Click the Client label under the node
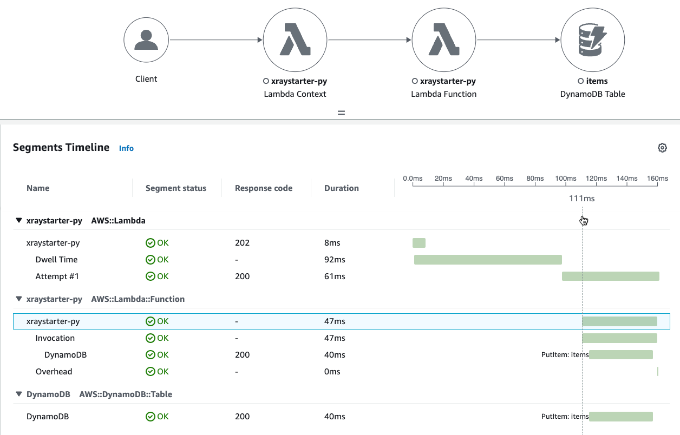Screen dimensions: 680x435 (146, 79)
